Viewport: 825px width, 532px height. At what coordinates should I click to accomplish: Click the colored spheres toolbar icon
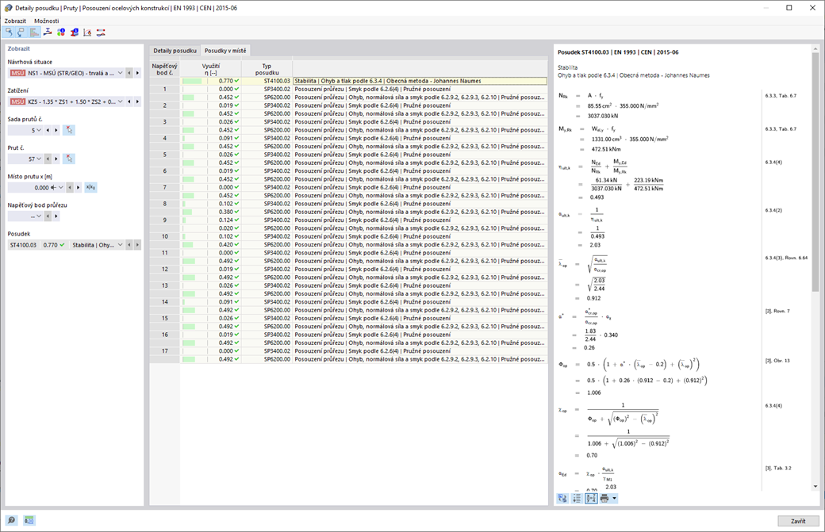click(x=61, y=32)
